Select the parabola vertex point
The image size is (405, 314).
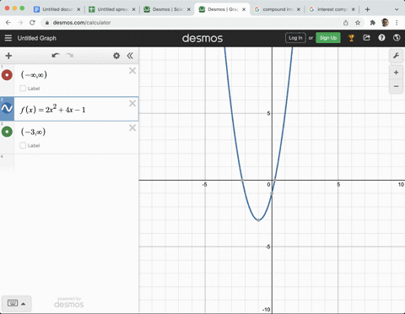pos(258,220)
